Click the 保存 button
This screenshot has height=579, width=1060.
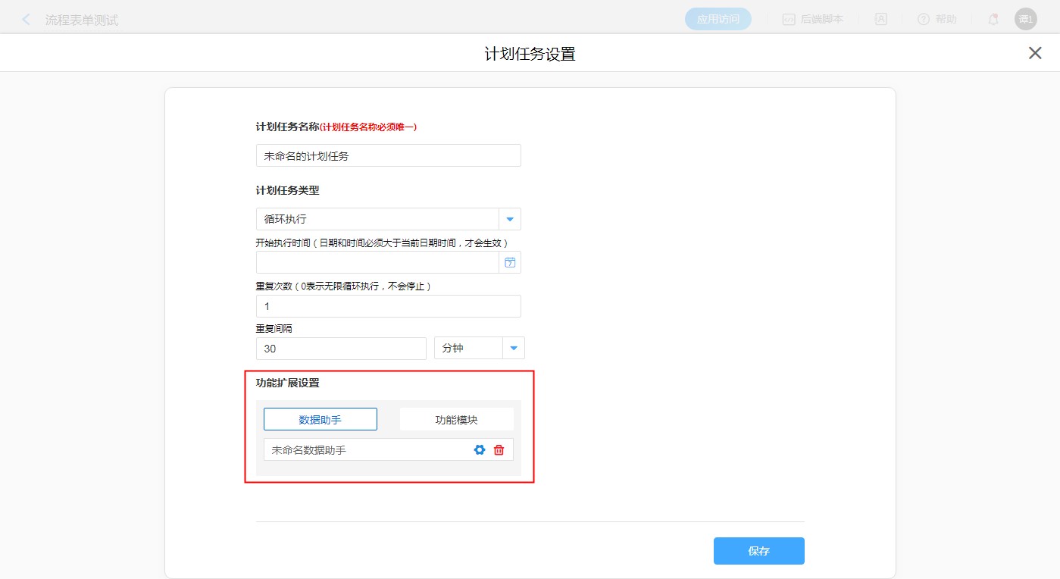[758, 551]
